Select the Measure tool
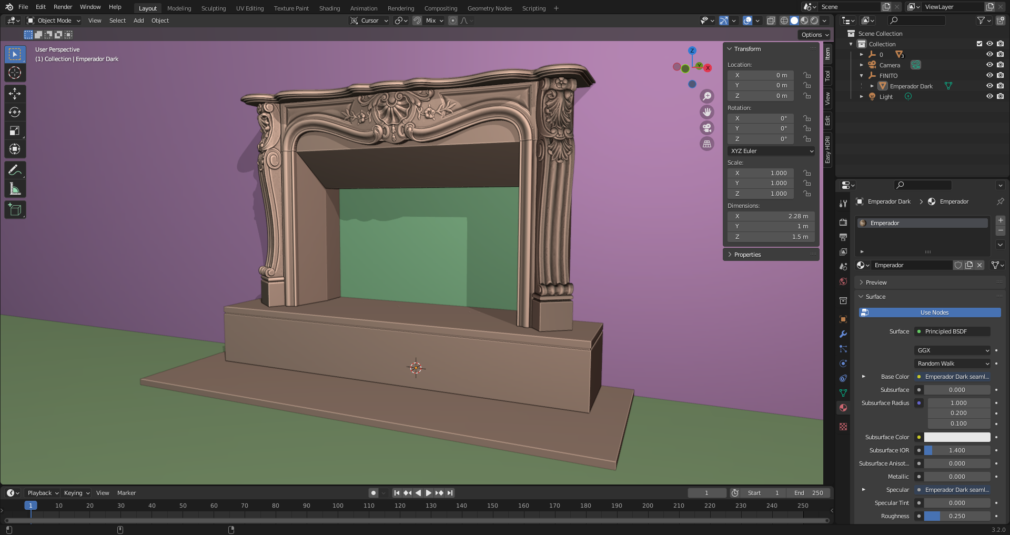The width and height of the screenshot is (1010, 535). point(15,188)
